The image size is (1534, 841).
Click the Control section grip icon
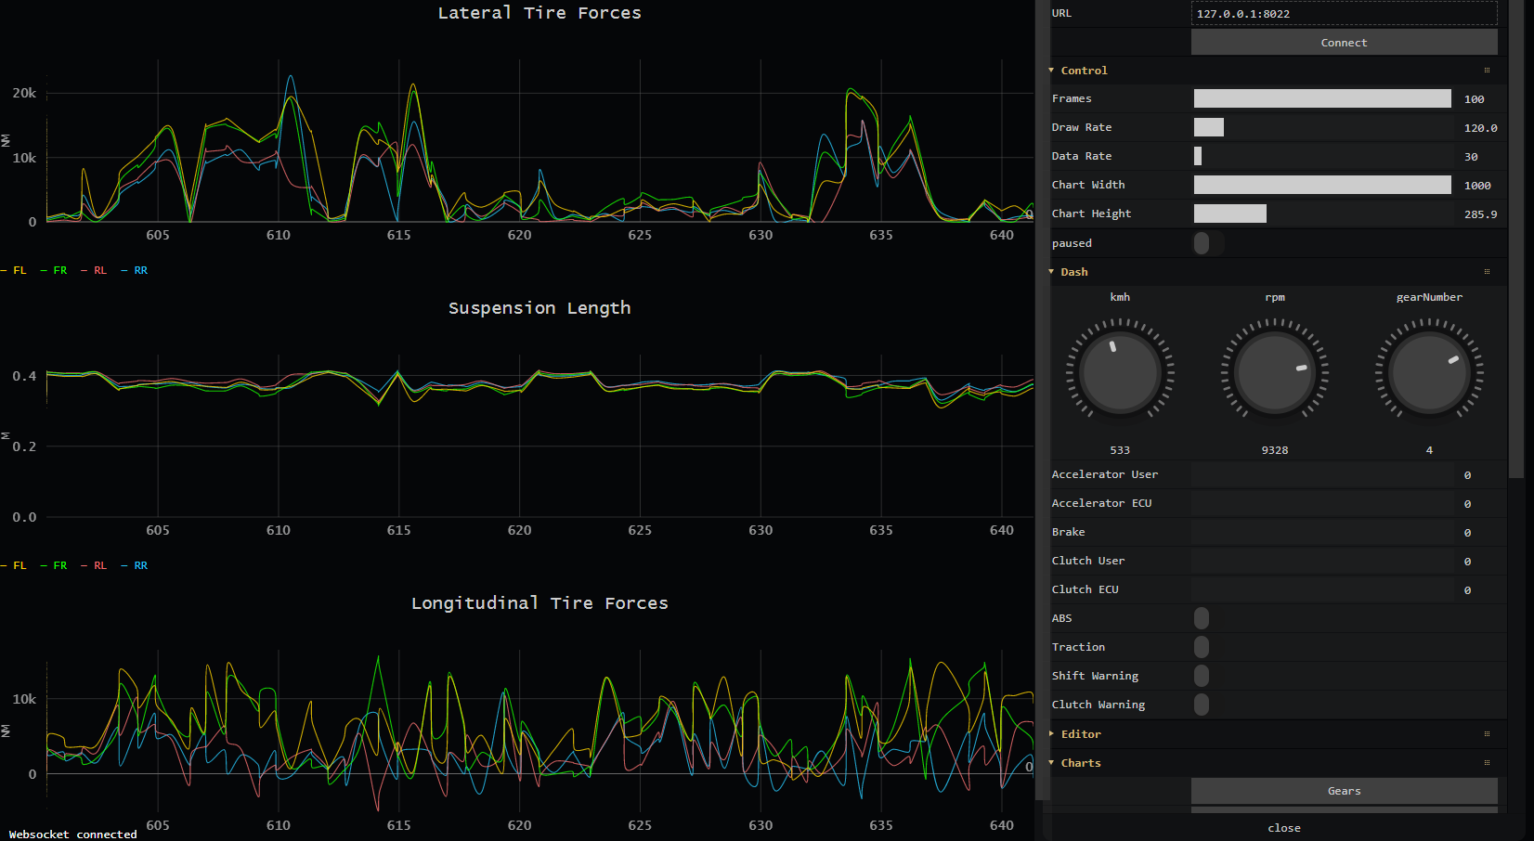coord(1487,70)
